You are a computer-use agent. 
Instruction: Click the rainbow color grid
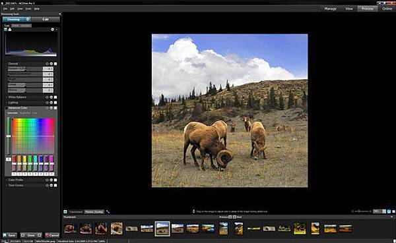pyautogui.click(x=33, y=136)
